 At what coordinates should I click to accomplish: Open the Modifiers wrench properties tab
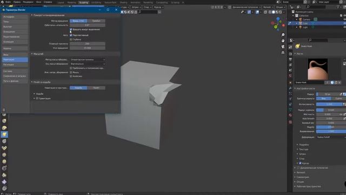coord(290,88)
